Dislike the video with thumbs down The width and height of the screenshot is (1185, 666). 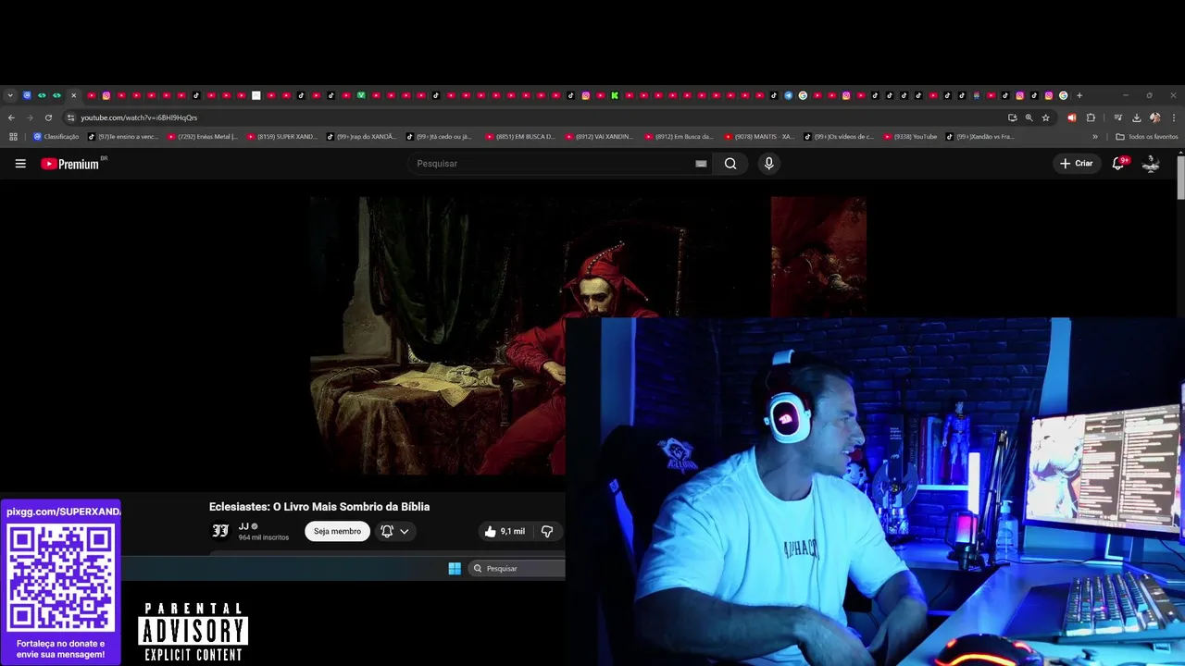click(x=547, y=531)
